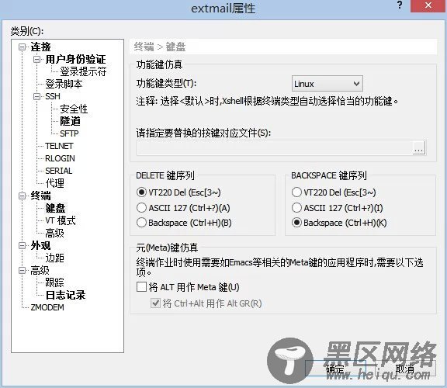Viewport: 447px width, 388px height.
Task: Open 登录提示符 tree item
Action: point(83,71)
